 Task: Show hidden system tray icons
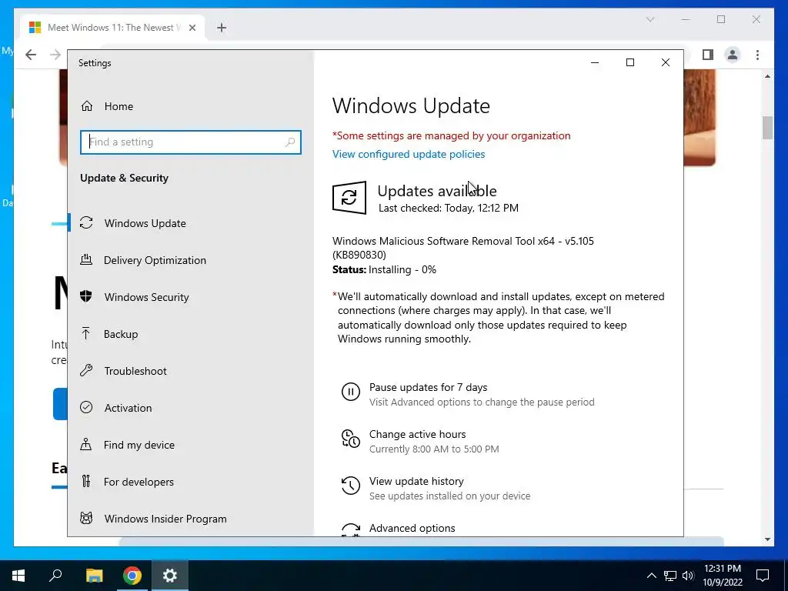pyautogui.click(x=651, y=576)
